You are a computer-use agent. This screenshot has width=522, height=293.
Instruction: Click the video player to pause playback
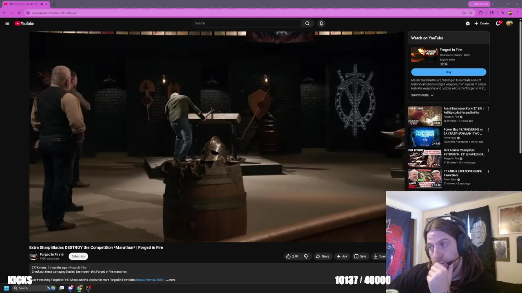tap(217, 137)
